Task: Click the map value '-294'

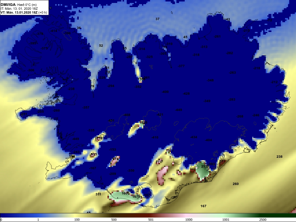Action: pos(111,86)
